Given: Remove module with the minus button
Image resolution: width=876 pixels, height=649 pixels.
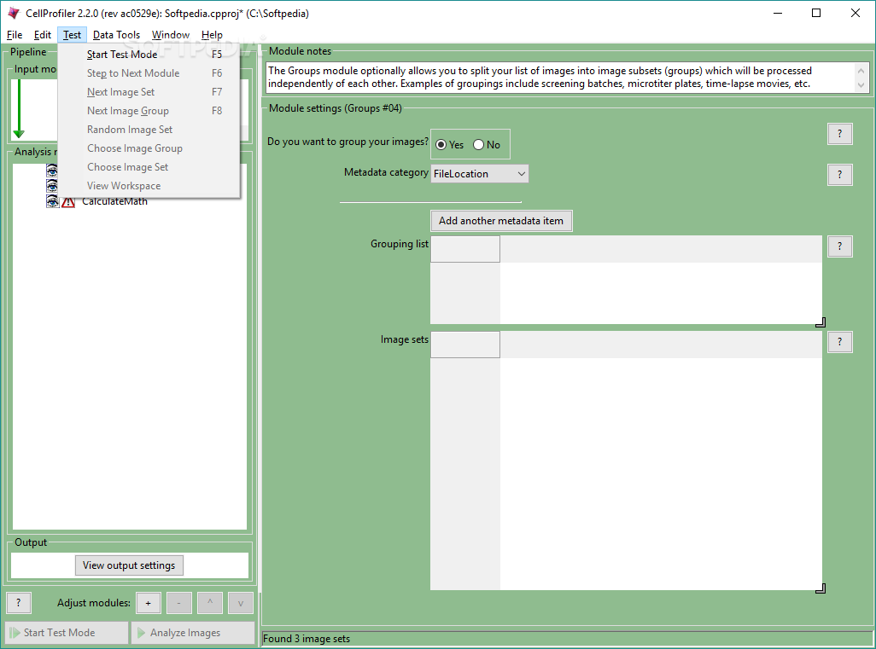Looking at the screenshot, I should (178, 603).
